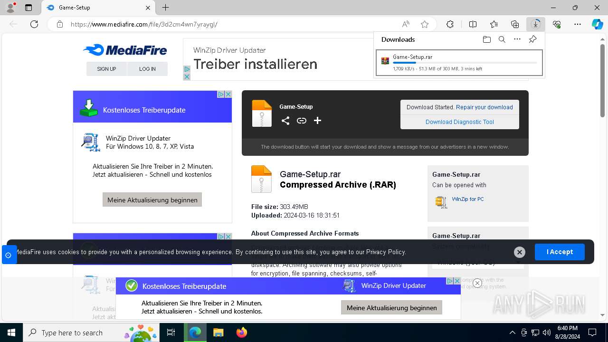Click Meine Aktualisierung beginnen in bottom ad
608x342 pixels.
point(392,307)
